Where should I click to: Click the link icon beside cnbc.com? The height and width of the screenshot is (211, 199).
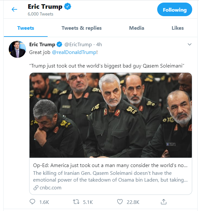point(36,188)
